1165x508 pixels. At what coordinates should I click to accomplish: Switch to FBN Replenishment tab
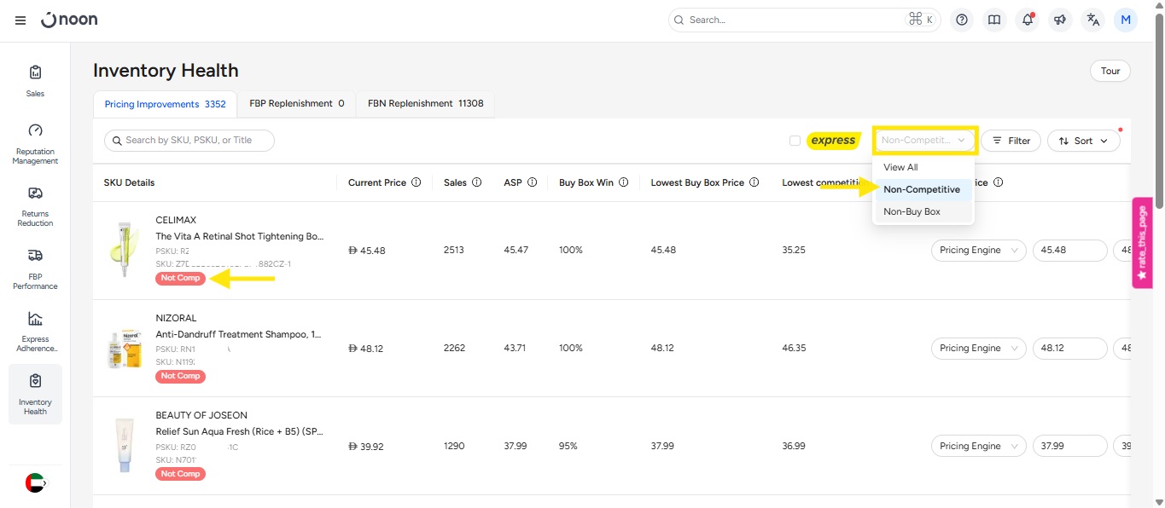(x=425, y=104)
